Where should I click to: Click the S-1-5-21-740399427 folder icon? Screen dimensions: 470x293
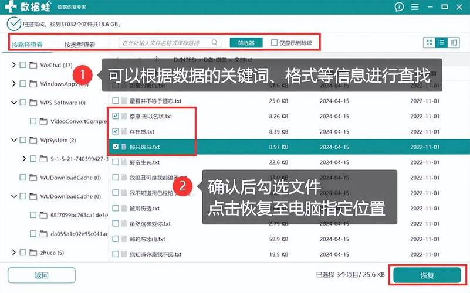tap(43, 159)
